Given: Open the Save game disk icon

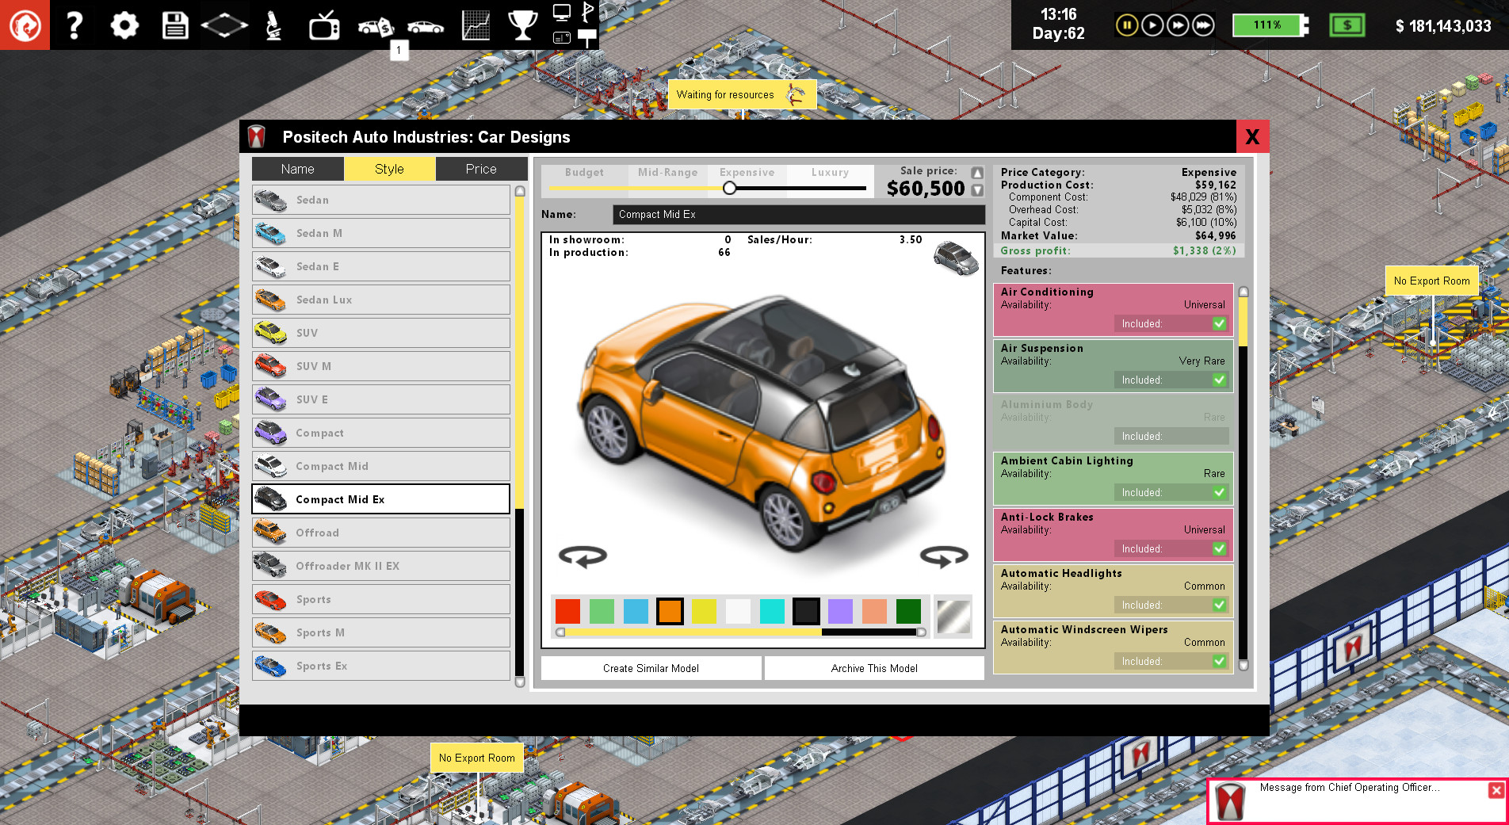Looking at the screenshot, I should coord(174,25).
